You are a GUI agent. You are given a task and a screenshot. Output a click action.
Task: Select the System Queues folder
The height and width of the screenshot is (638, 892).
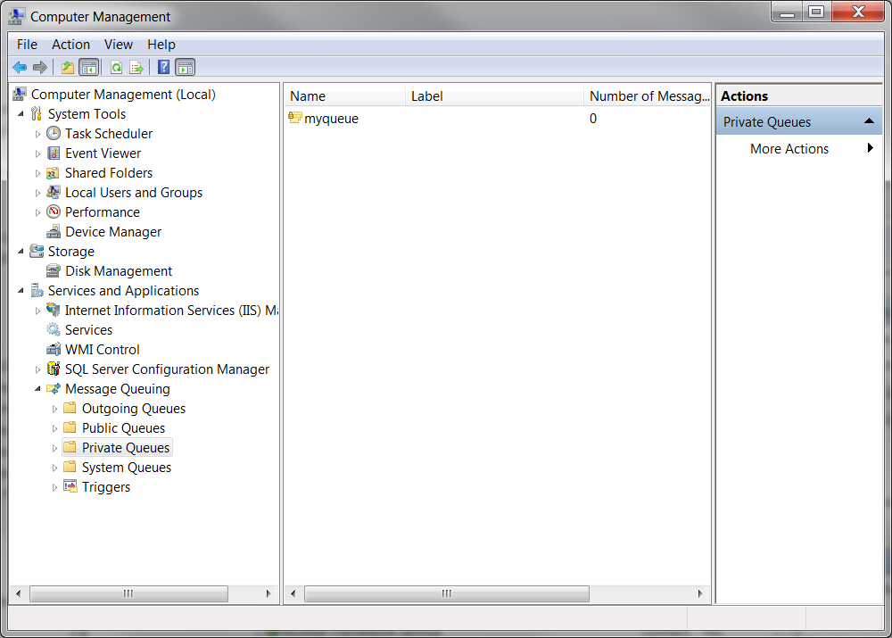point(127,468)
